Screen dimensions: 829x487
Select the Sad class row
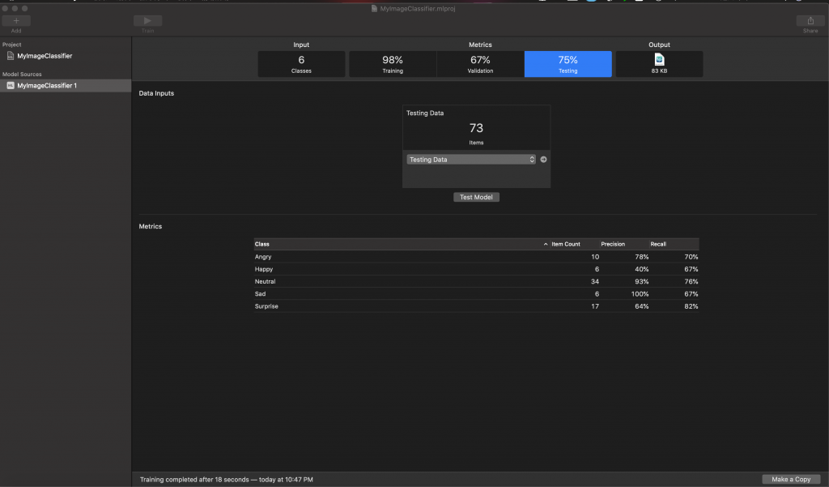(x=476, y=294)
